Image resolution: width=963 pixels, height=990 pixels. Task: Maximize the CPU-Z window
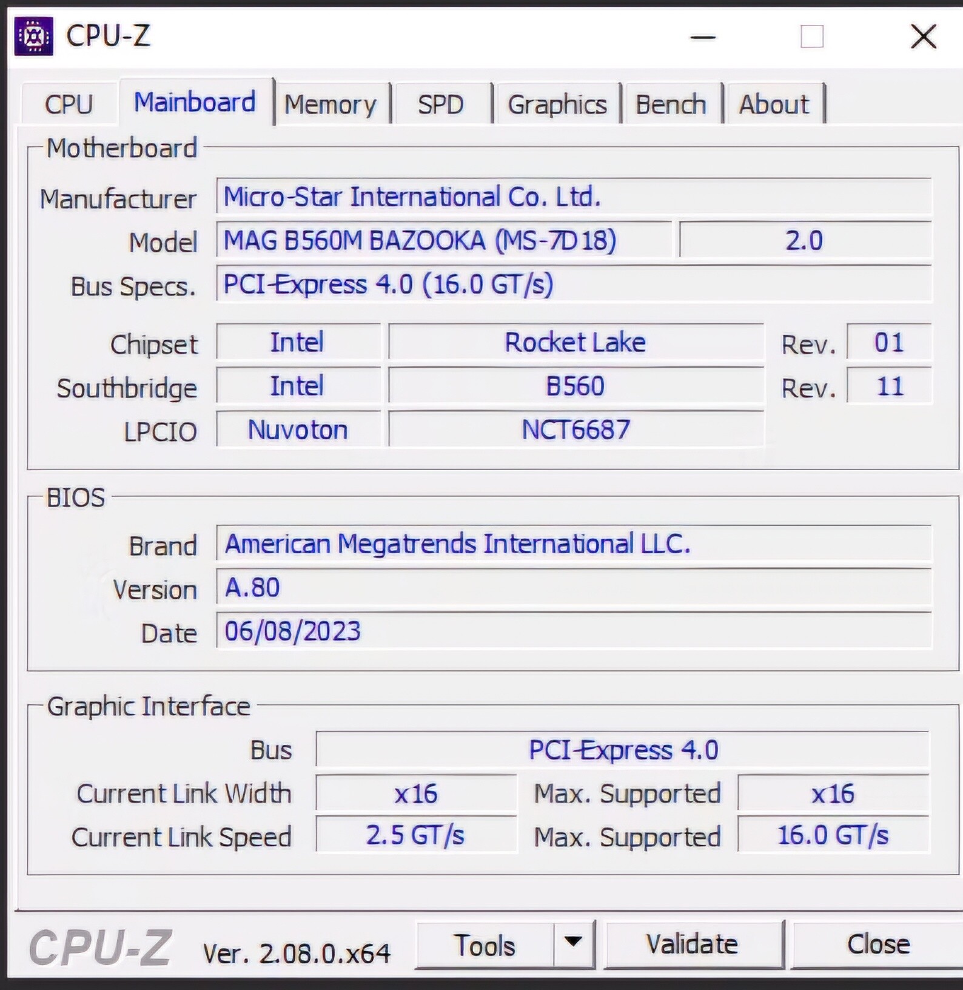[x=812, y=36]
